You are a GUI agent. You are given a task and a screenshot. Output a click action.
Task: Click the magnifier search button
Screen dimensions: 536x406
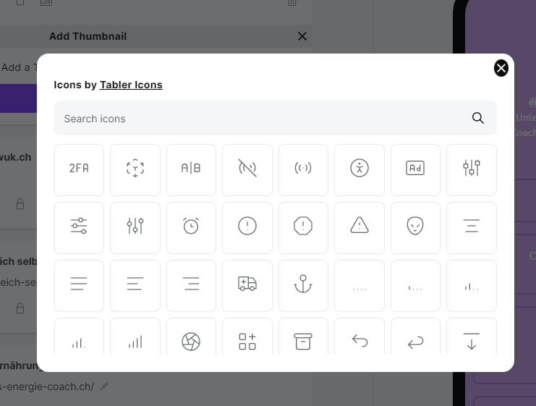tap(477, 118)
